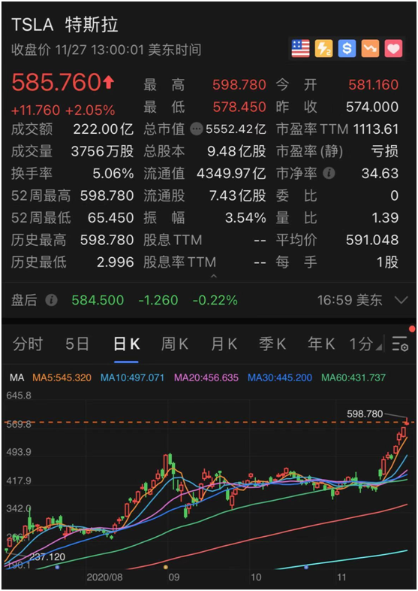
Task: Tap the MA60:431.737 value
Action: (353, 377)
